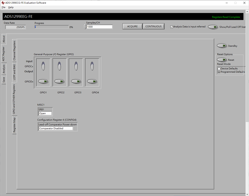Switch to the Analysis tab
249x196 pixels.
4,69
